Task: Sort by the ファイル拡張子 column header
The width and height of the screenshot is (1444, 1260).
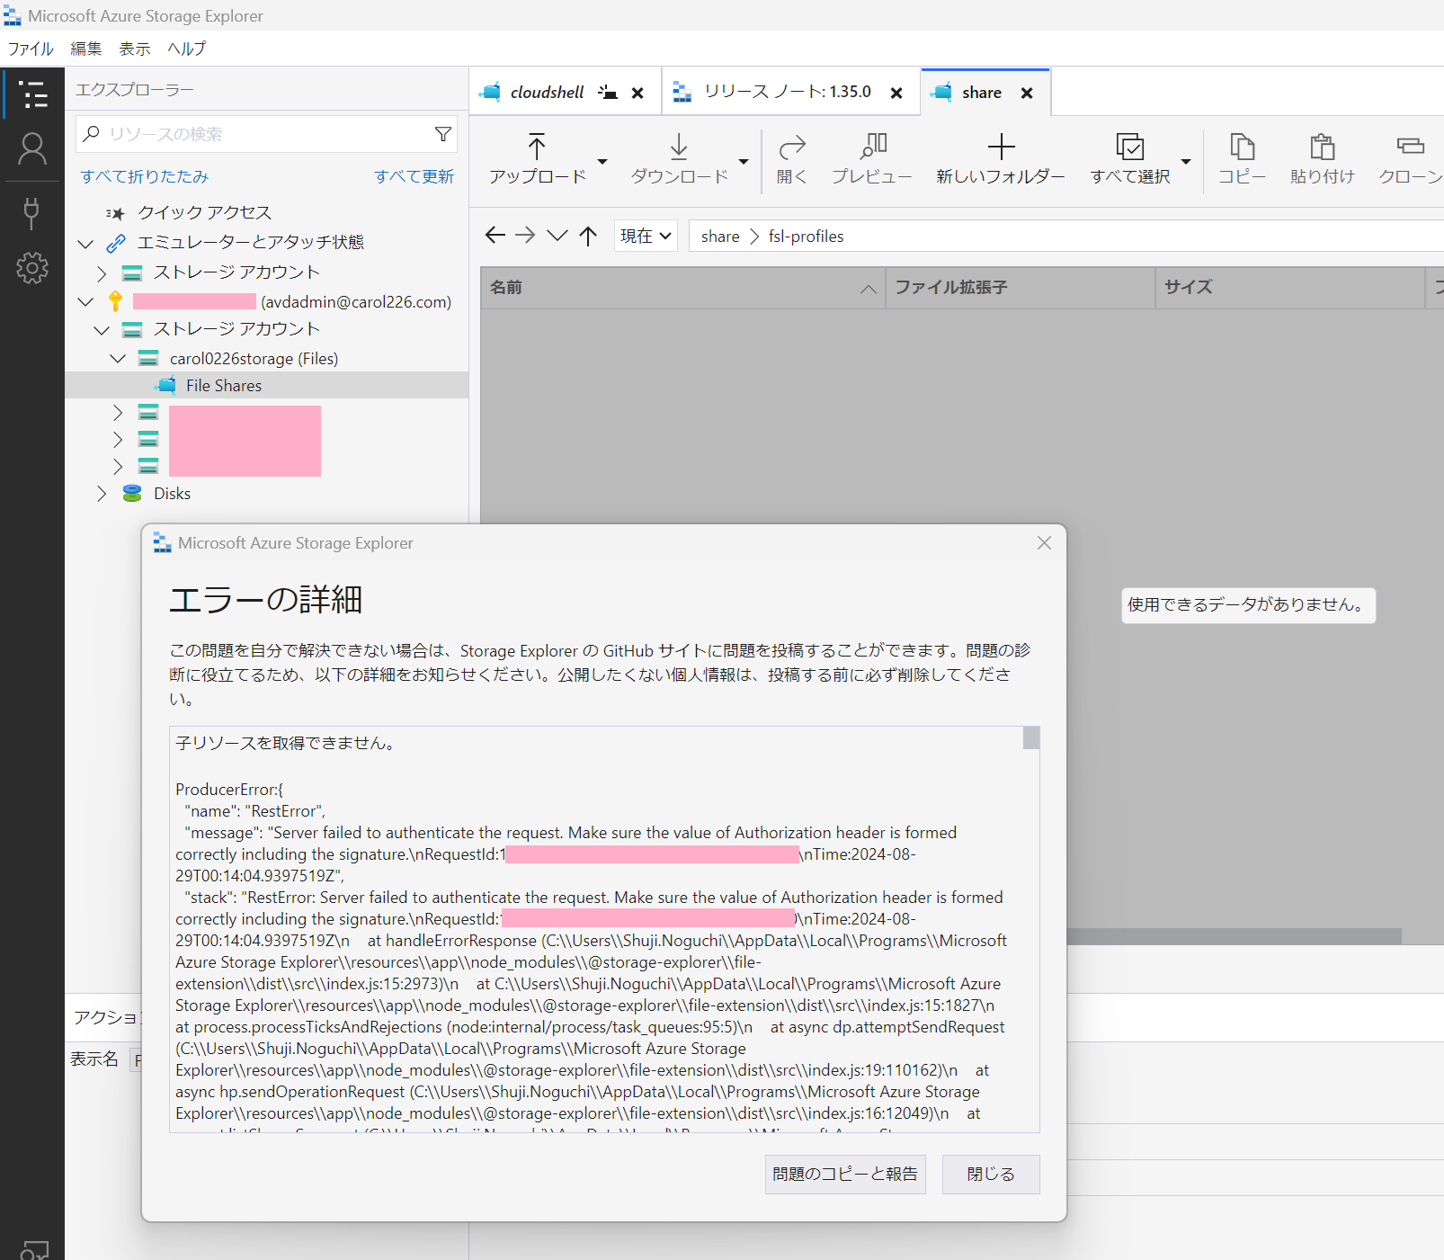Action: coord(1021,288)
